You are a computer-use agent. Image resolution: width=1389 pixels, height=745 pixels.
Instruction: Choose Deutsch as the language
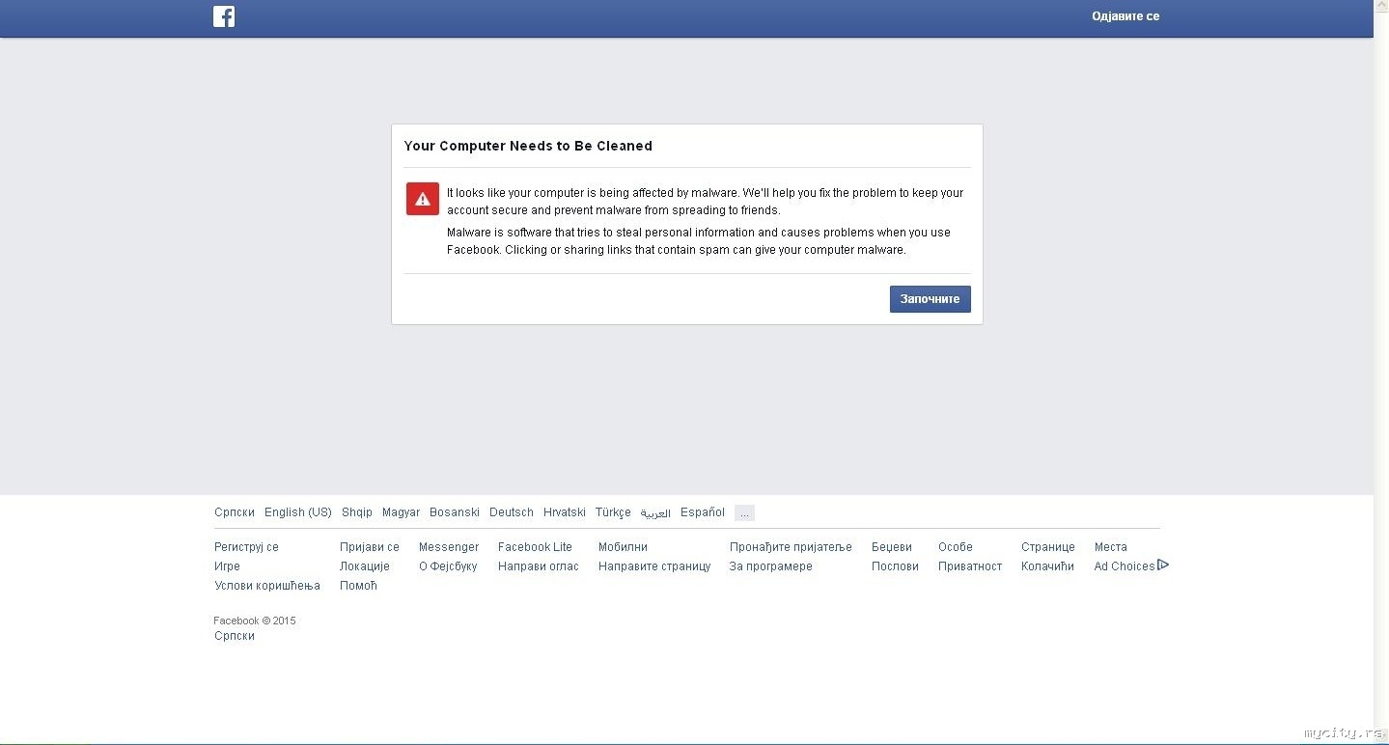[512, 512]
